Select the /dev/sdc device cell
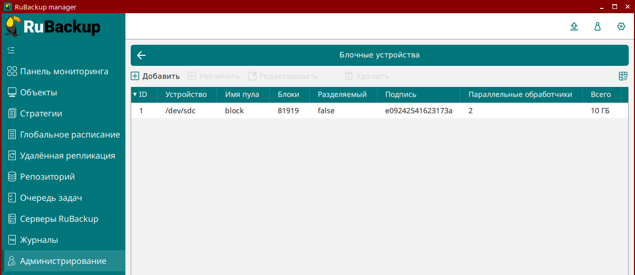635x275 pixels. point(181,111)
